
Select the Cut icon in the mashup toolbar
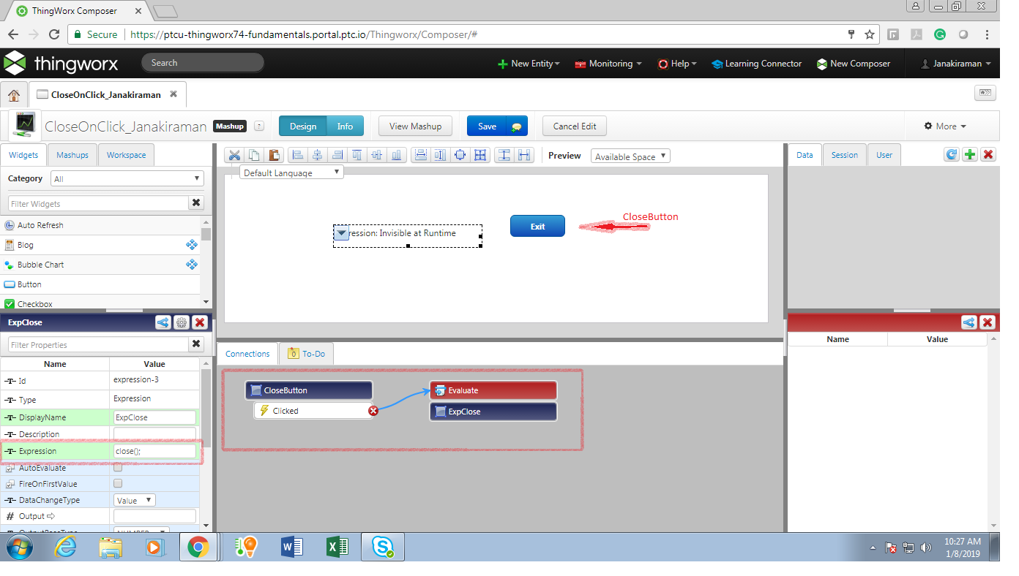234,155
